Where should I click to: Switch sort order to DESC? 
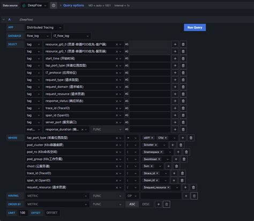pos(146,204)
